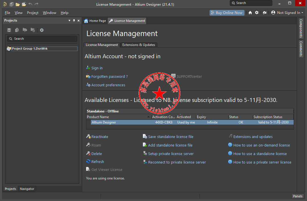Click the Forgotten password icon
Image resolution: width=307 pixels, height=201 pixels.
pos(88,76)
